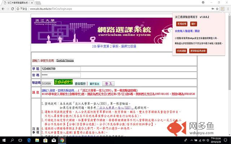This screenshot has width=231, height=144.
Task: Expand hidden system tray icons
Action: [192, 140]
